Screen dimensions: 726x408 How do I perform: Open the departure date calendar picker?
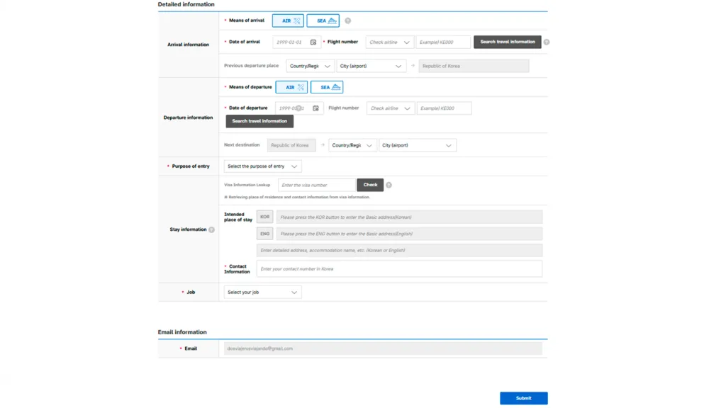[x=315, y=108]
